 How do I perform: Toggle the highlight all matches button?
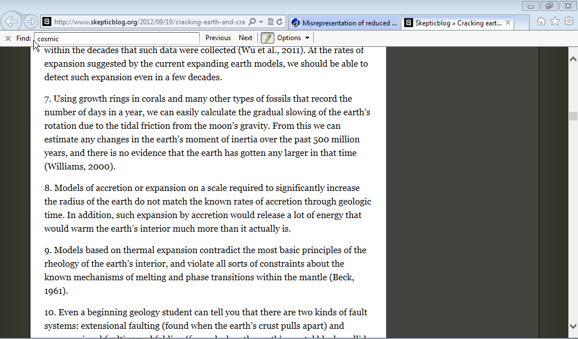tap(267, 38)
